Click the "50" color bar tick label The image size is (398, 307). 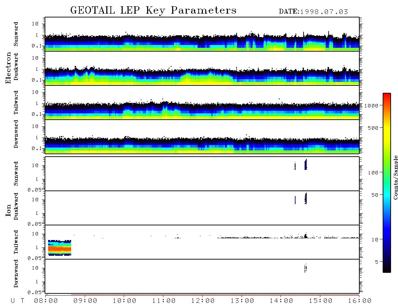coord(375,195)
